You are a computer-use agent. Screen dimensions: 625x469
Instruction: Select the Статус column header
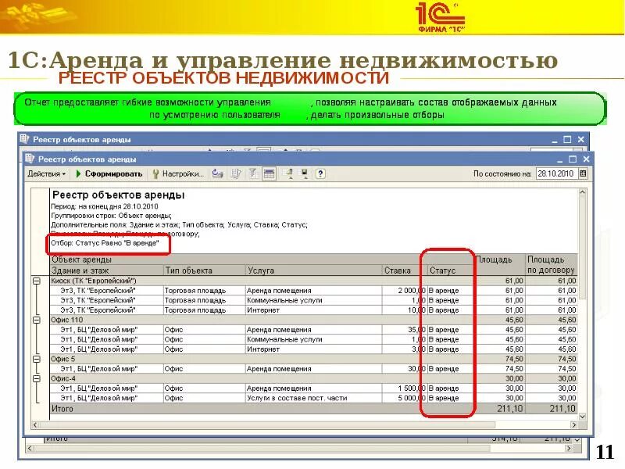[x=451, y=270]
